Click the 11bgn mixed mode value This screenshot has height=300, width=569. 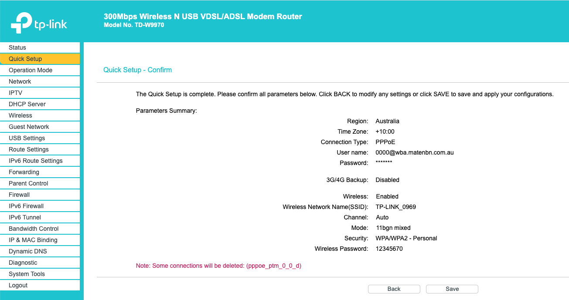(x=393, y=228)
